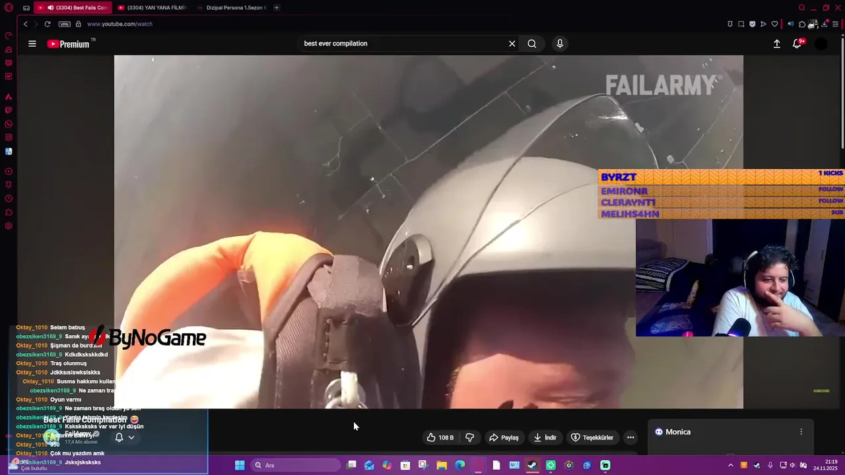Open the Opera send/flow arrow icon
The image size is (845, 475).
coord(763,24)
